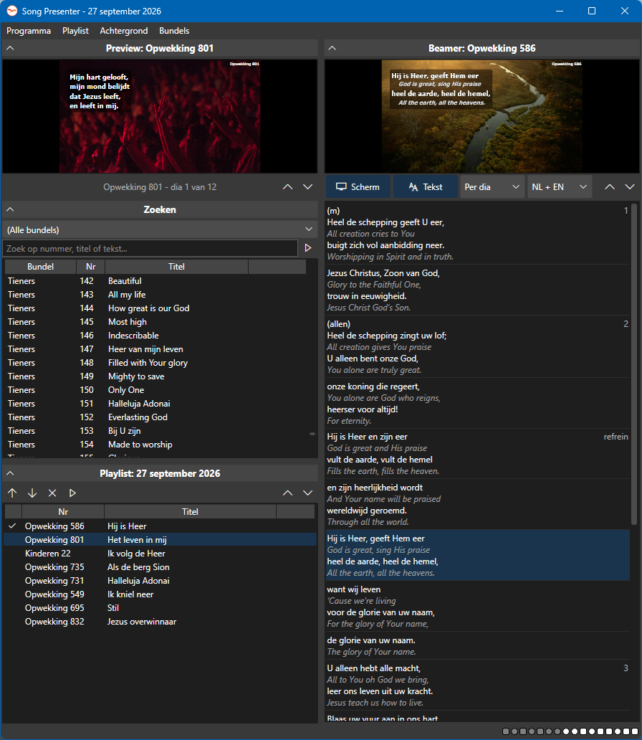
Task: Expand the Alle bundels selector
Action: (x=160, y=230)
